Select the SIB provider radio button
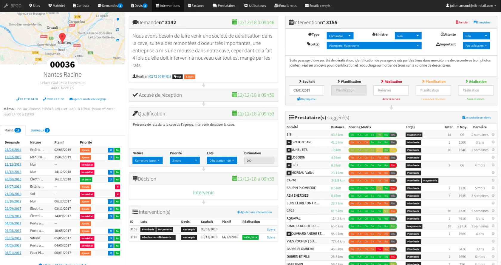This screenshot has width=501, height=265. (493, 135)
